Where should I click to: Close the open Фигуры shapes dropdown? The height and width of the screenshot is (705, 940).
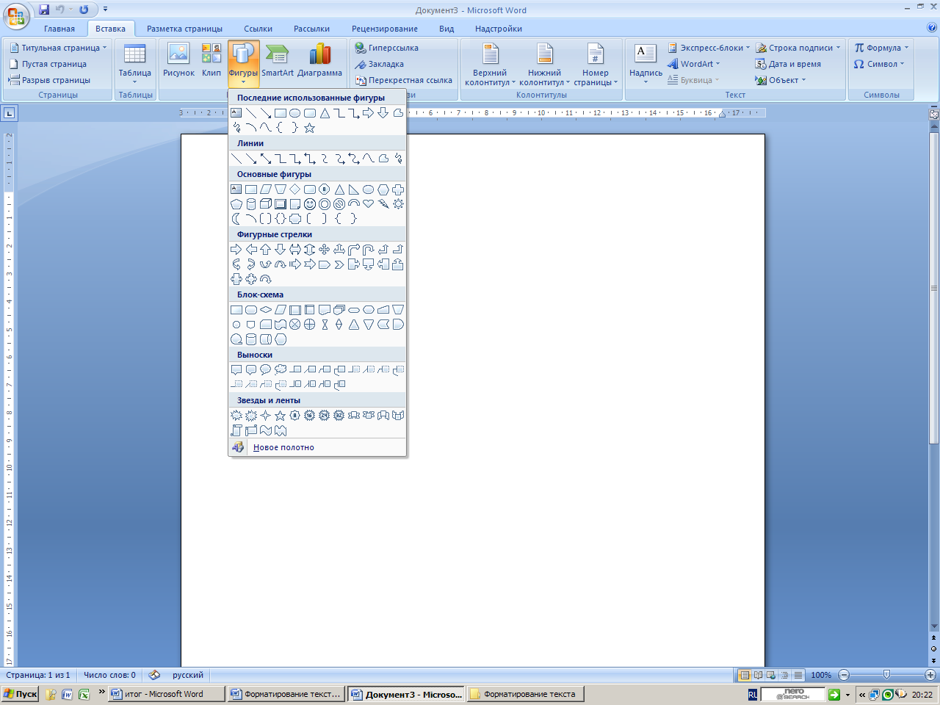(x=243, y=62)
